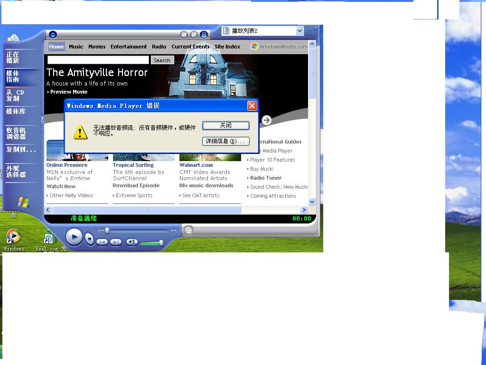Viewport: 486px width, 365px height.
Task: Open the Entertainment tab in media guide
Action: 129,47
